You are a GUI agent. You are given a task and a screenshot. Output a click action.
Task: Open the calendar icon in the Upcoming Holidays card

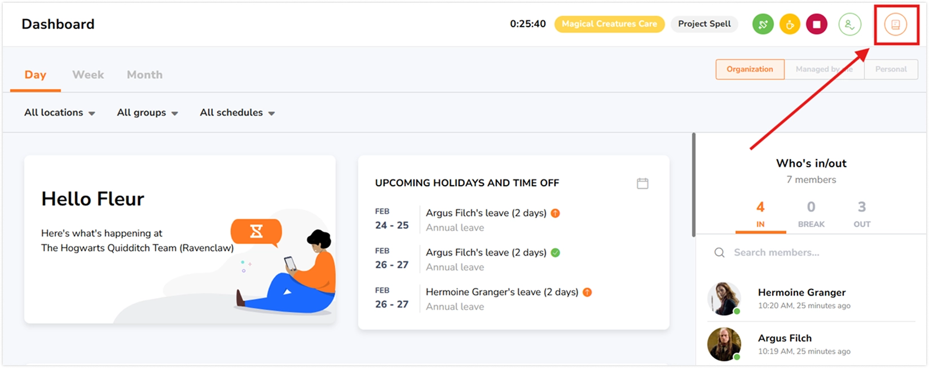pyautogui.click(x=642, y=183)
